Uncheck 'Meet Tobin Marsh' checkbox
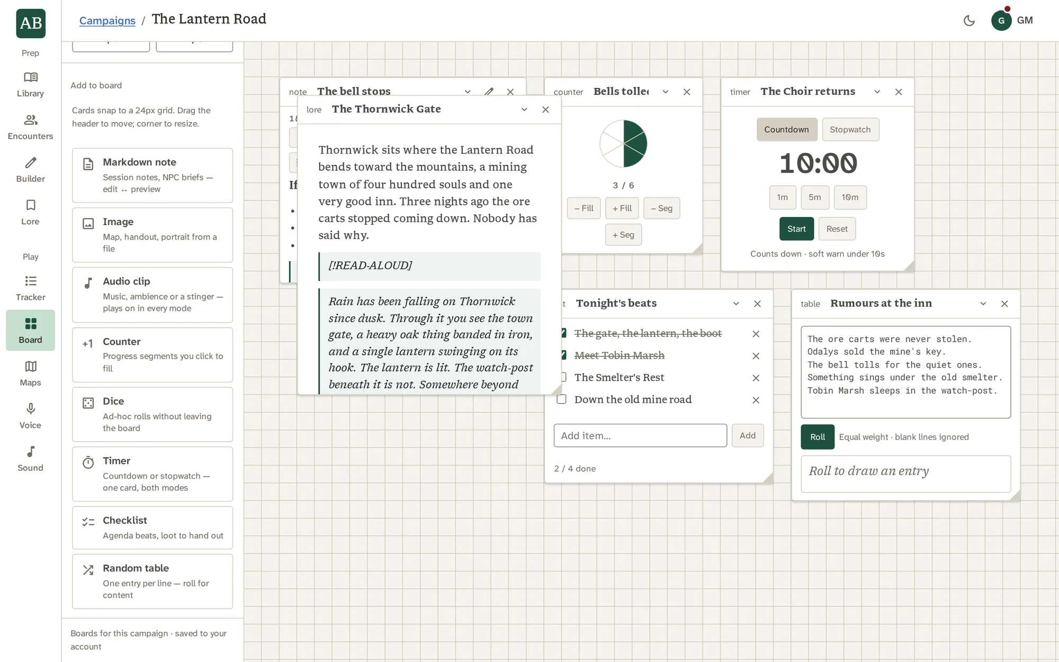The image size is (1059, 662). tap(563, 355)
